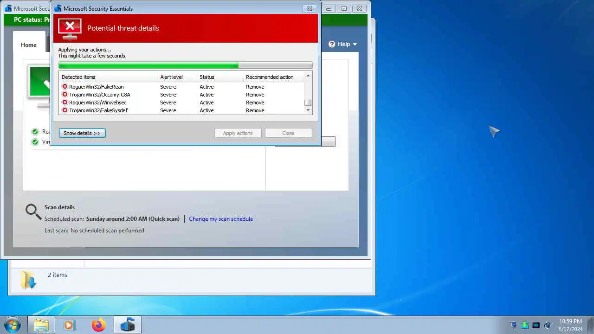Screen dimensions: 594x334
Task: Open the Windows Start menu
Action: coord(12,325)
